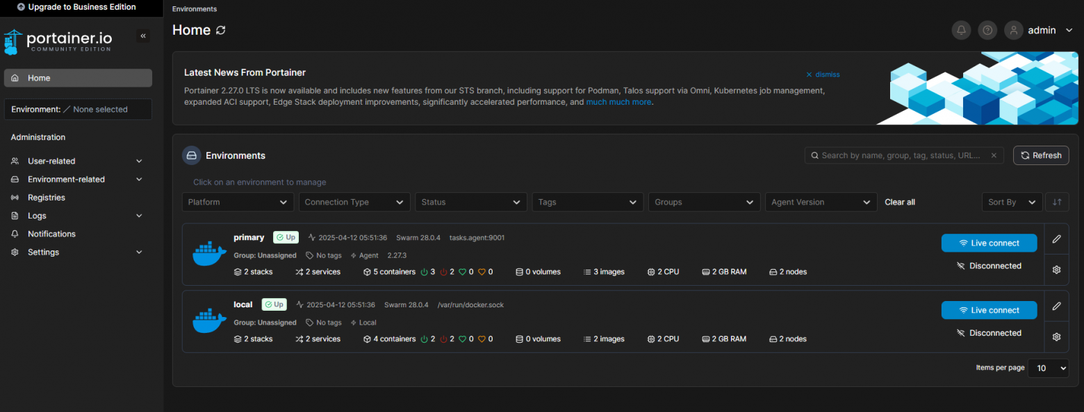Click '2 stacks' in primary row

pyautogui.click(x=254, y=272)
